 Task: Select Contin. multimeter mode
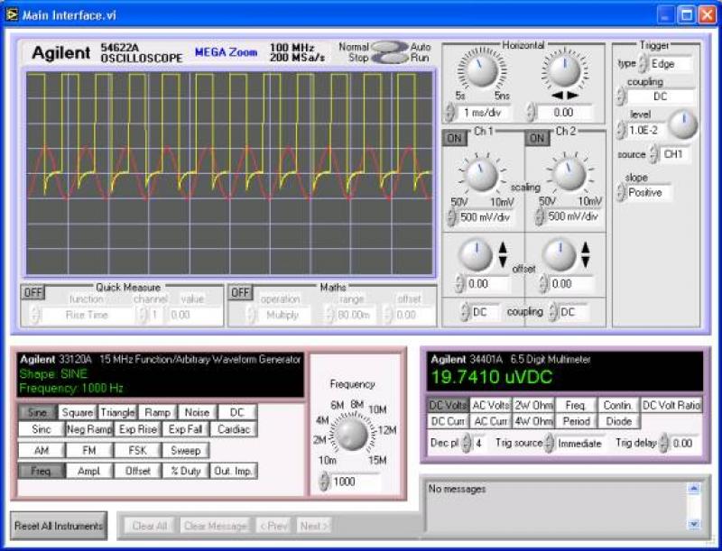point(618,405)
